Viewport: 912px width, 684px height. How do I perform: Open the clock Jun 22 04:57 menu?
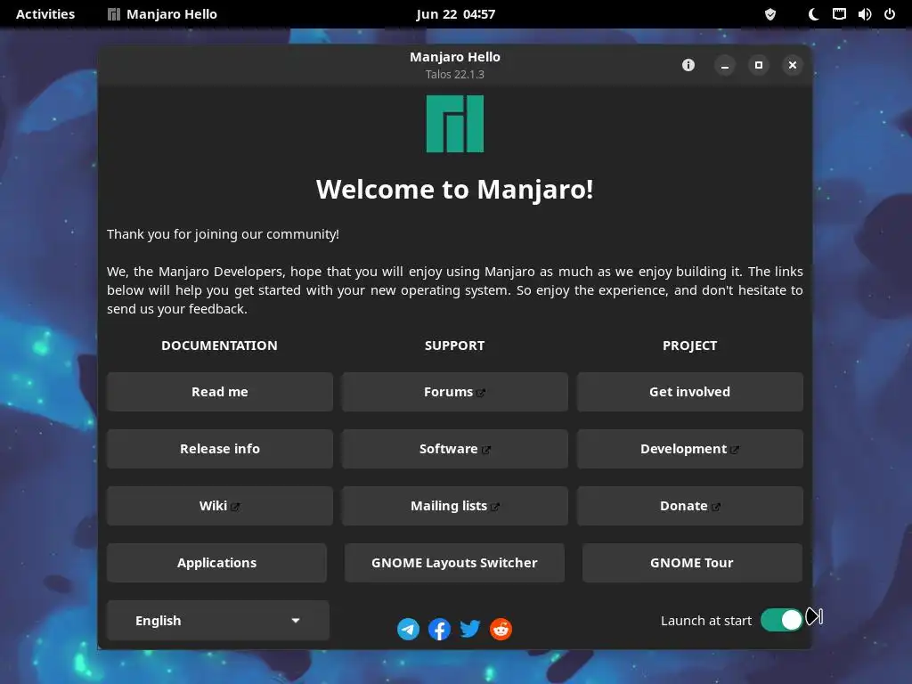coord(455,14)
